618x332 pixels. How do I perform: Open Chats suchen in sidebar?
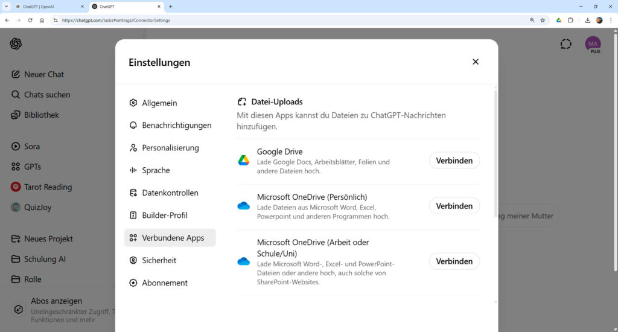(x=41, y=95)
